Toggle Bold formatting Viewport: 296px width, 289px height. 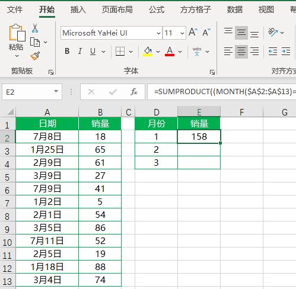pyautogui.click(x=67, y=52)
